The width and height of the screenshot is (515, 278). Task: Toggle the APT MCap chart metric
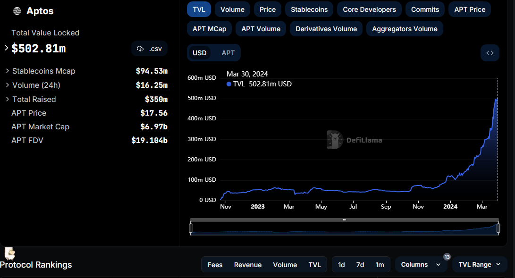pos(209,29)
